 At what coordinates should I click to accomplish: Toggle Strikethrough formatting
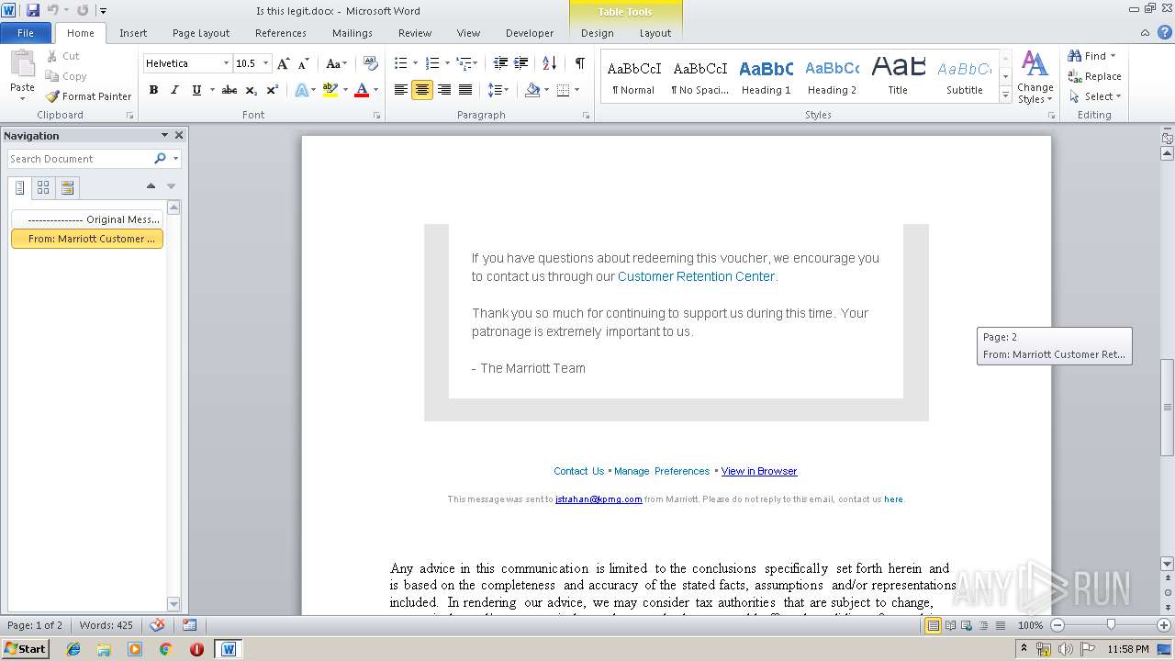pyautogui.click(x=229, y=90)
